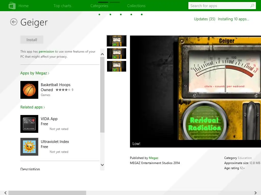Click the 12.8 MB size value

pyautogui.click(x=255, y=163)
